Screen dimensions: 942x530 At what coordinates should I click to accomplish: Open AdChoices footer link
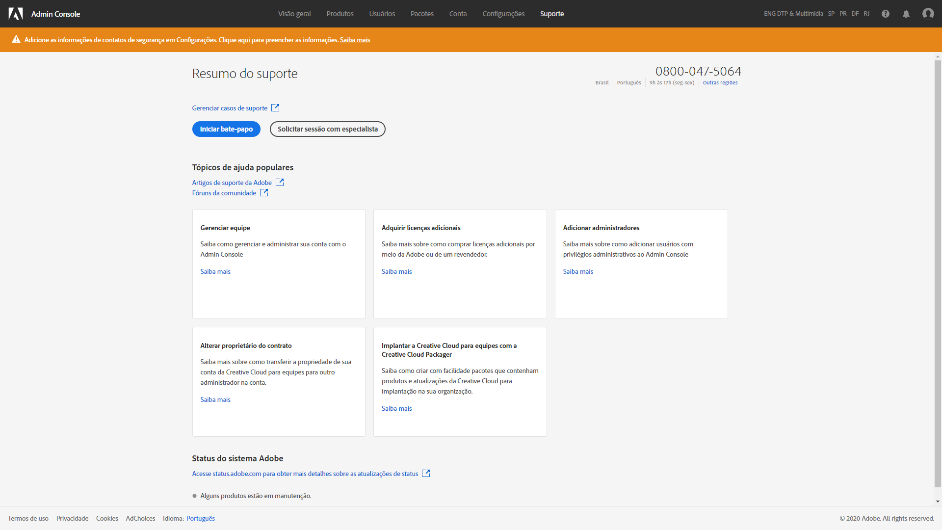pos(140,518)
